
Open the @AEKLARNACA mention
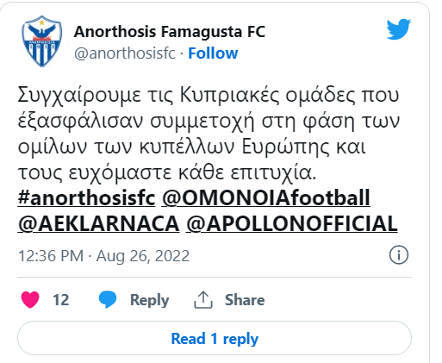[x=98, y=224]
